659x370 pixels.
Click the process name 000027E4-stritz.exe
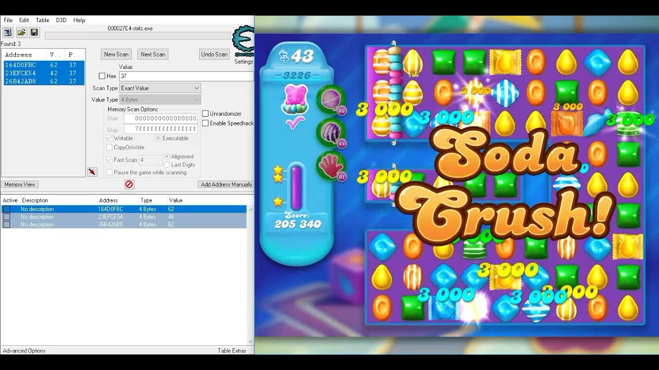(130, 28)
